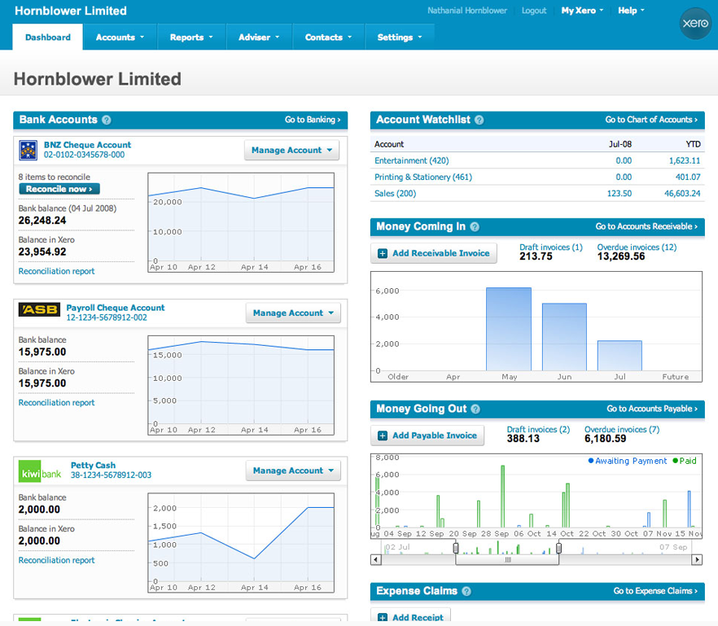Screen dimensions: 718x626
Task: Open the Accounts menu
Action: (x=120, y=37)
